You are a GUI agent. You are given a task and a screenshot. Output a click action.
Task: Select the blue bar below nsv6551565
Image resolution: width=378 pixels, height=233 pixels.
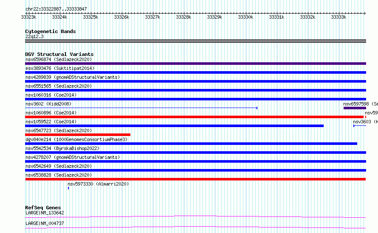click(x=195, y=90)
